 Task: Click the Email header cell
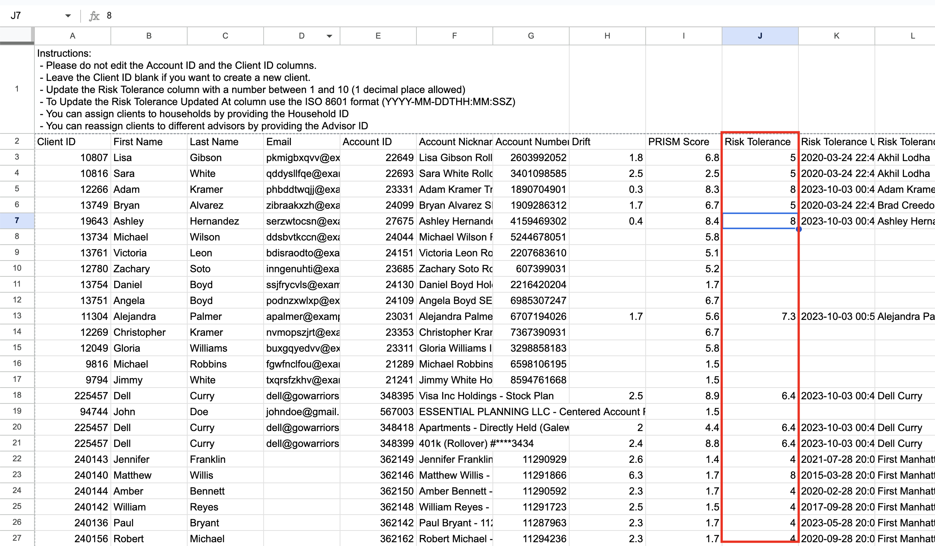tap(302, 142)
